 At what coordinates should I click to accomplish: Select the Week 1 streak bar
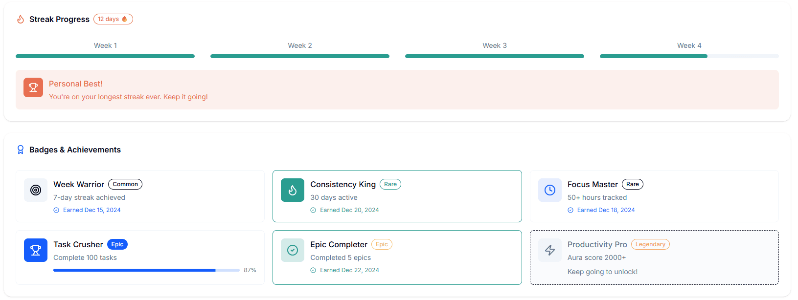[x=105, y=56]
